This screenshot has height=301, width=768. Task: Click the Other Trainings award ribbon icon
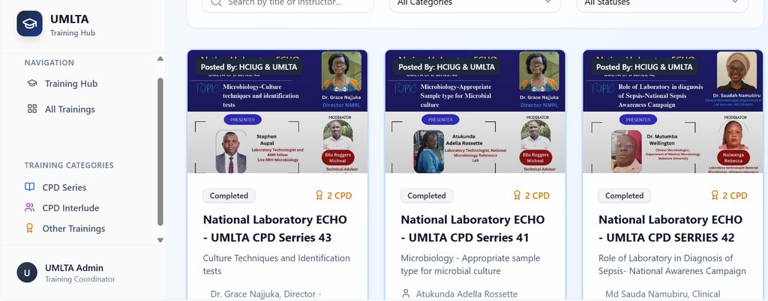point(30,228)
